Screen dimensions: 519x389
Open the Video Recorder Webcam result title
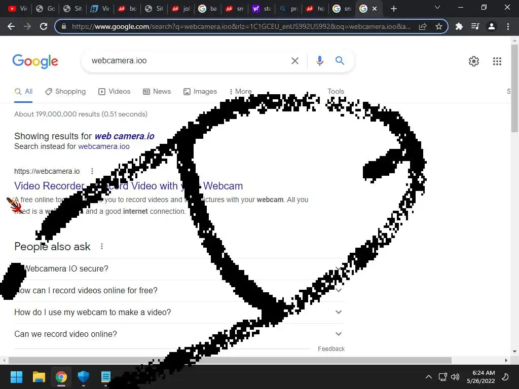(128, 185)
